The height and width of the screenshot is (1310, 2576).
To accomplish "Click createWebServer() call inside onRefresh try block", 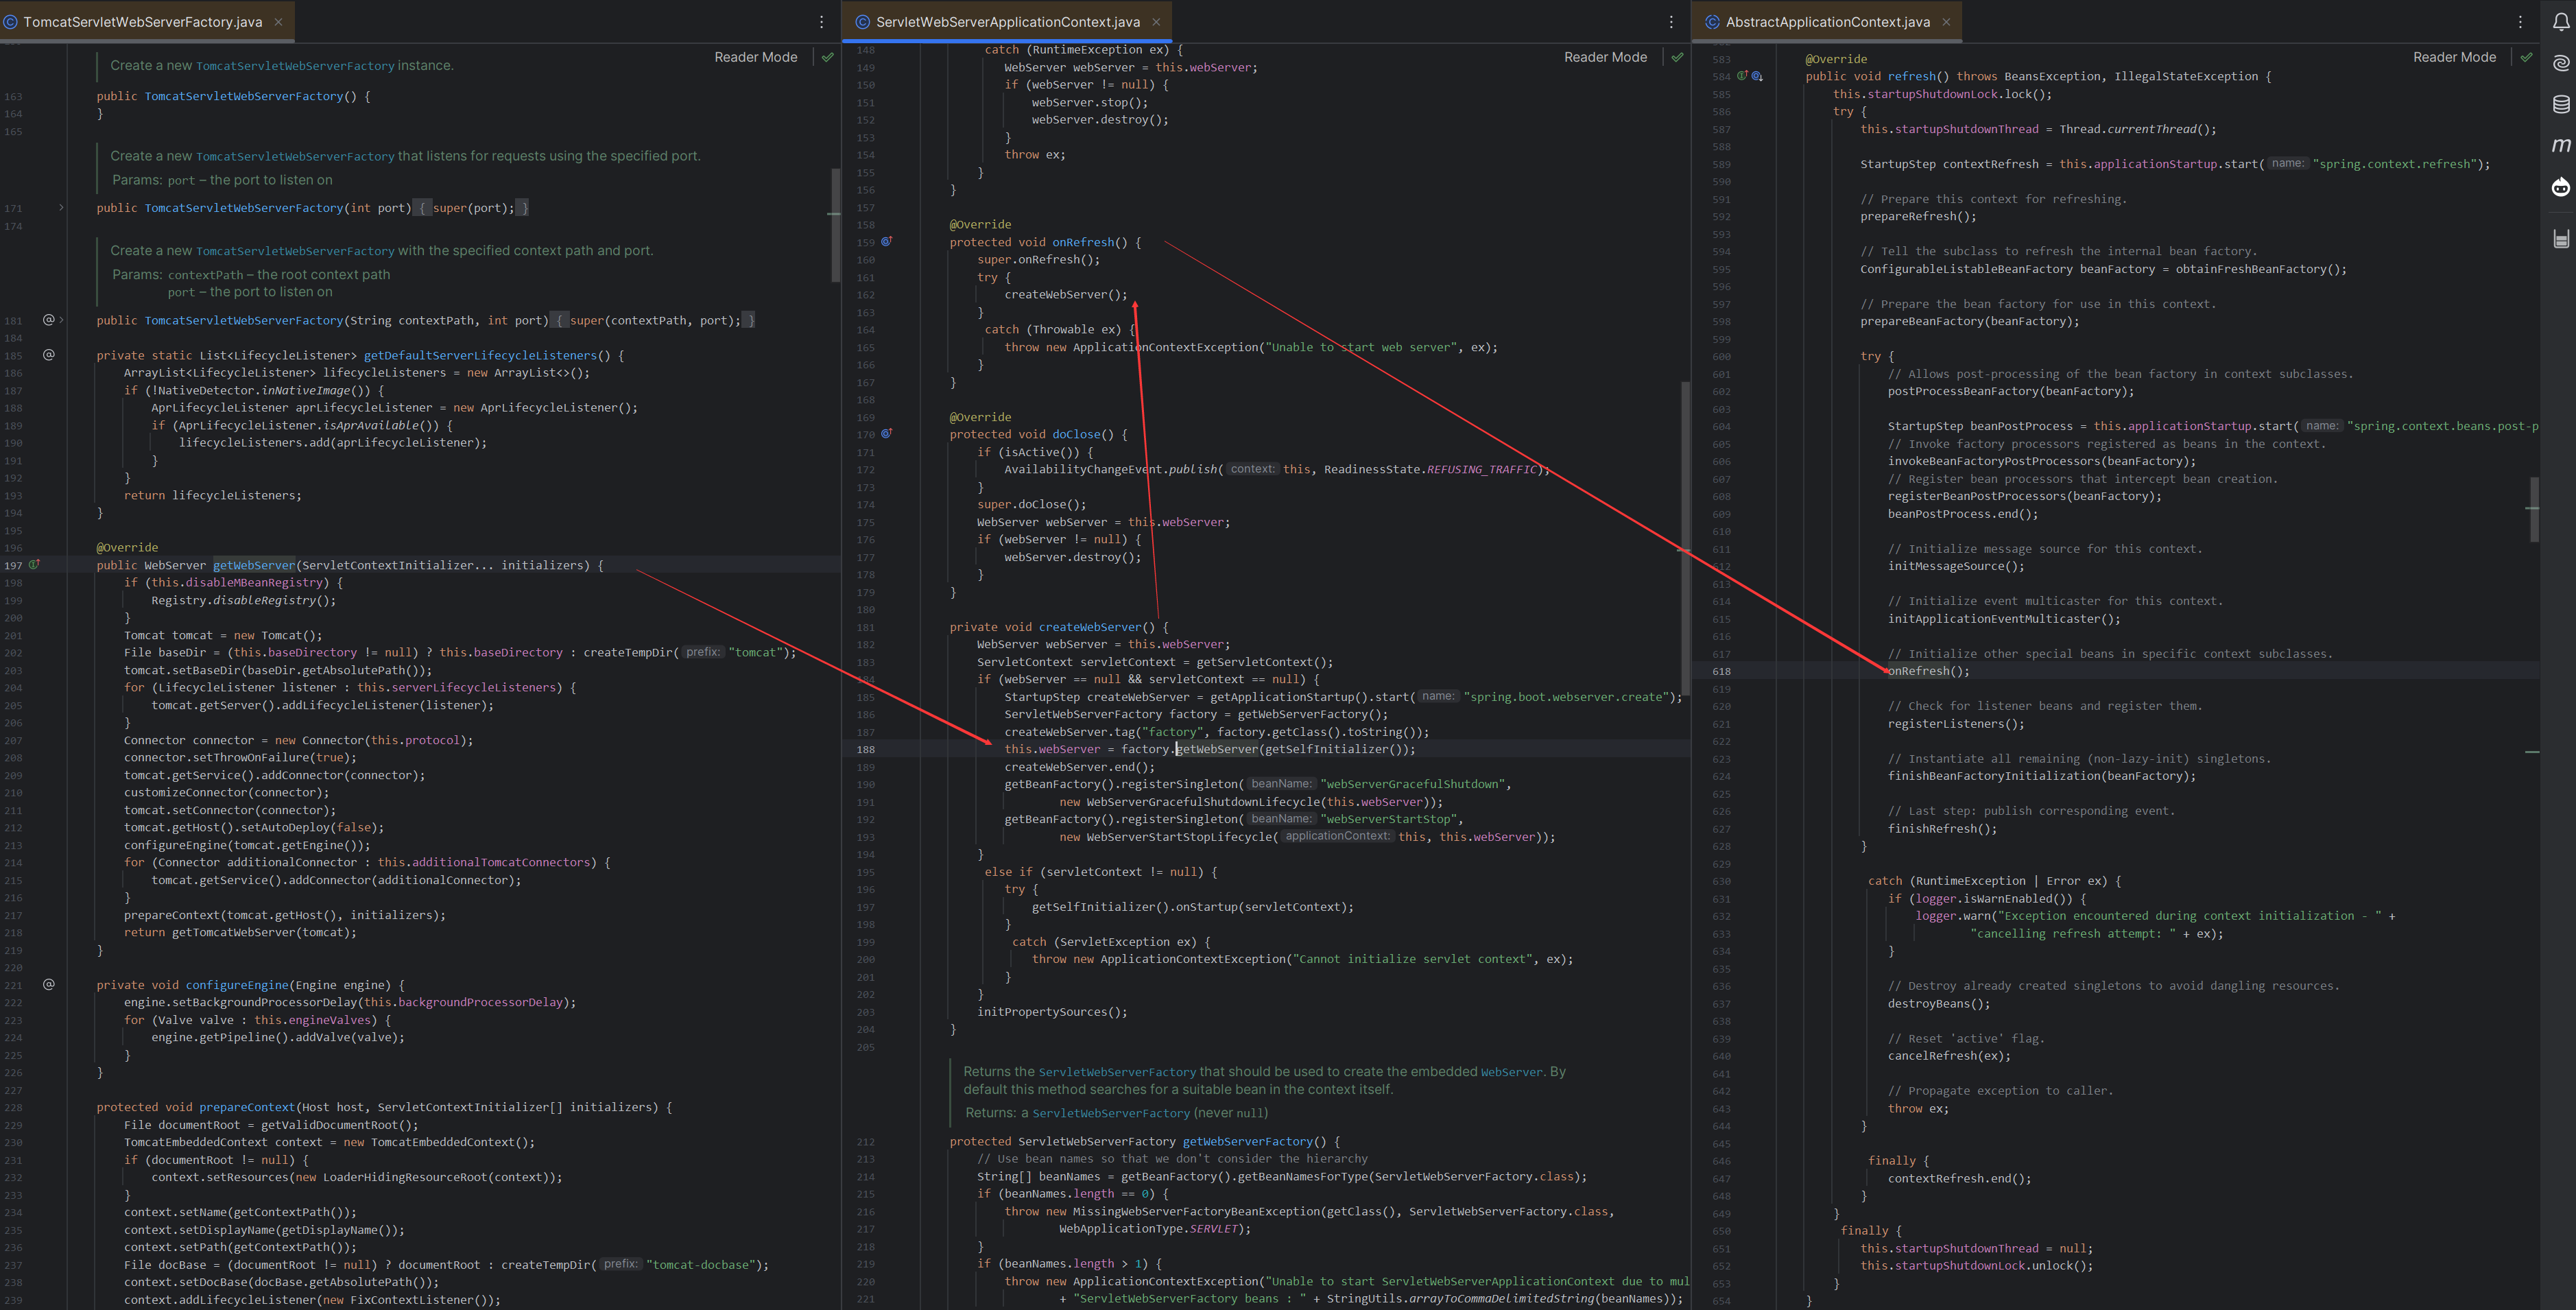I will point(1065,295).
